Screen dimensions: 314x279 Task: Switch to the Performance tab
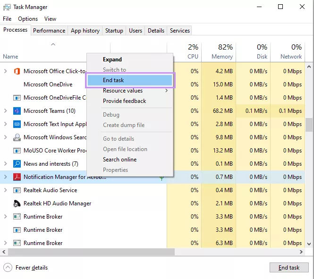[x=49, y=31]
